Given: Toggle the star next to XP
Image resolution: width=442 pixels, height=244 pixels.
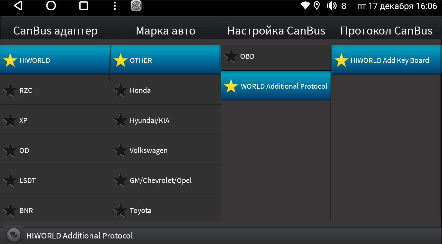Looking at the screenshot, I should (10, 120).
